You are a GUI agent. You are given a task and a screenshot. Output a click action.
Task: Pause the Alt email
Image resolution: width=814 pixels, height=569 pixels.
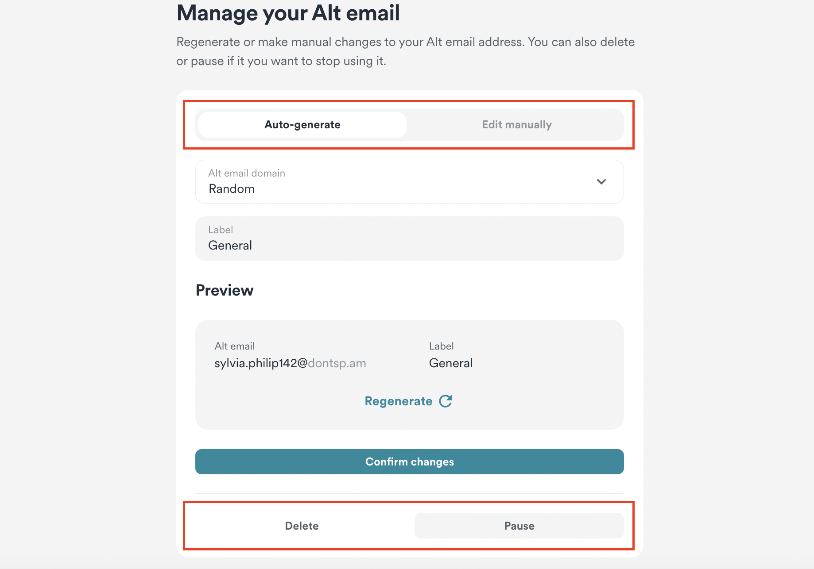(x=519, y=526)
